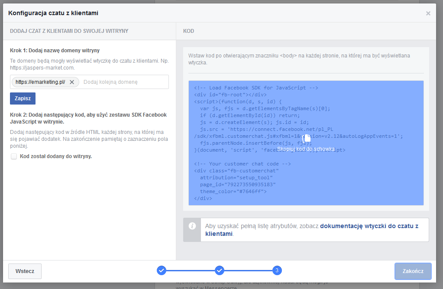Go back with the Wstecz button
Screen dimensions: 443x289
(x=25, y=271)
